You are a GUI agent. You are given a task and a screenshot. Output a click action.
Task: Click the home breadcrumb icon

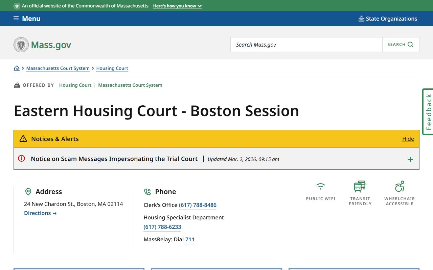[x=17, y=68]
